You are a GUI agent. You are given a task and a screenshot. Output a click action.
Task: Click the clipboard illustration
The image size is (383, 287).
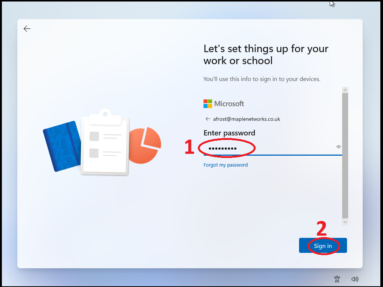pos(105,143)
